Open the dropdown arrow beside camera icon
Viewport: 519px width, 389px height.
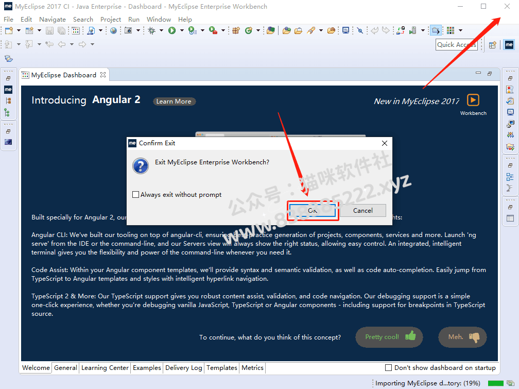(138, 30)
